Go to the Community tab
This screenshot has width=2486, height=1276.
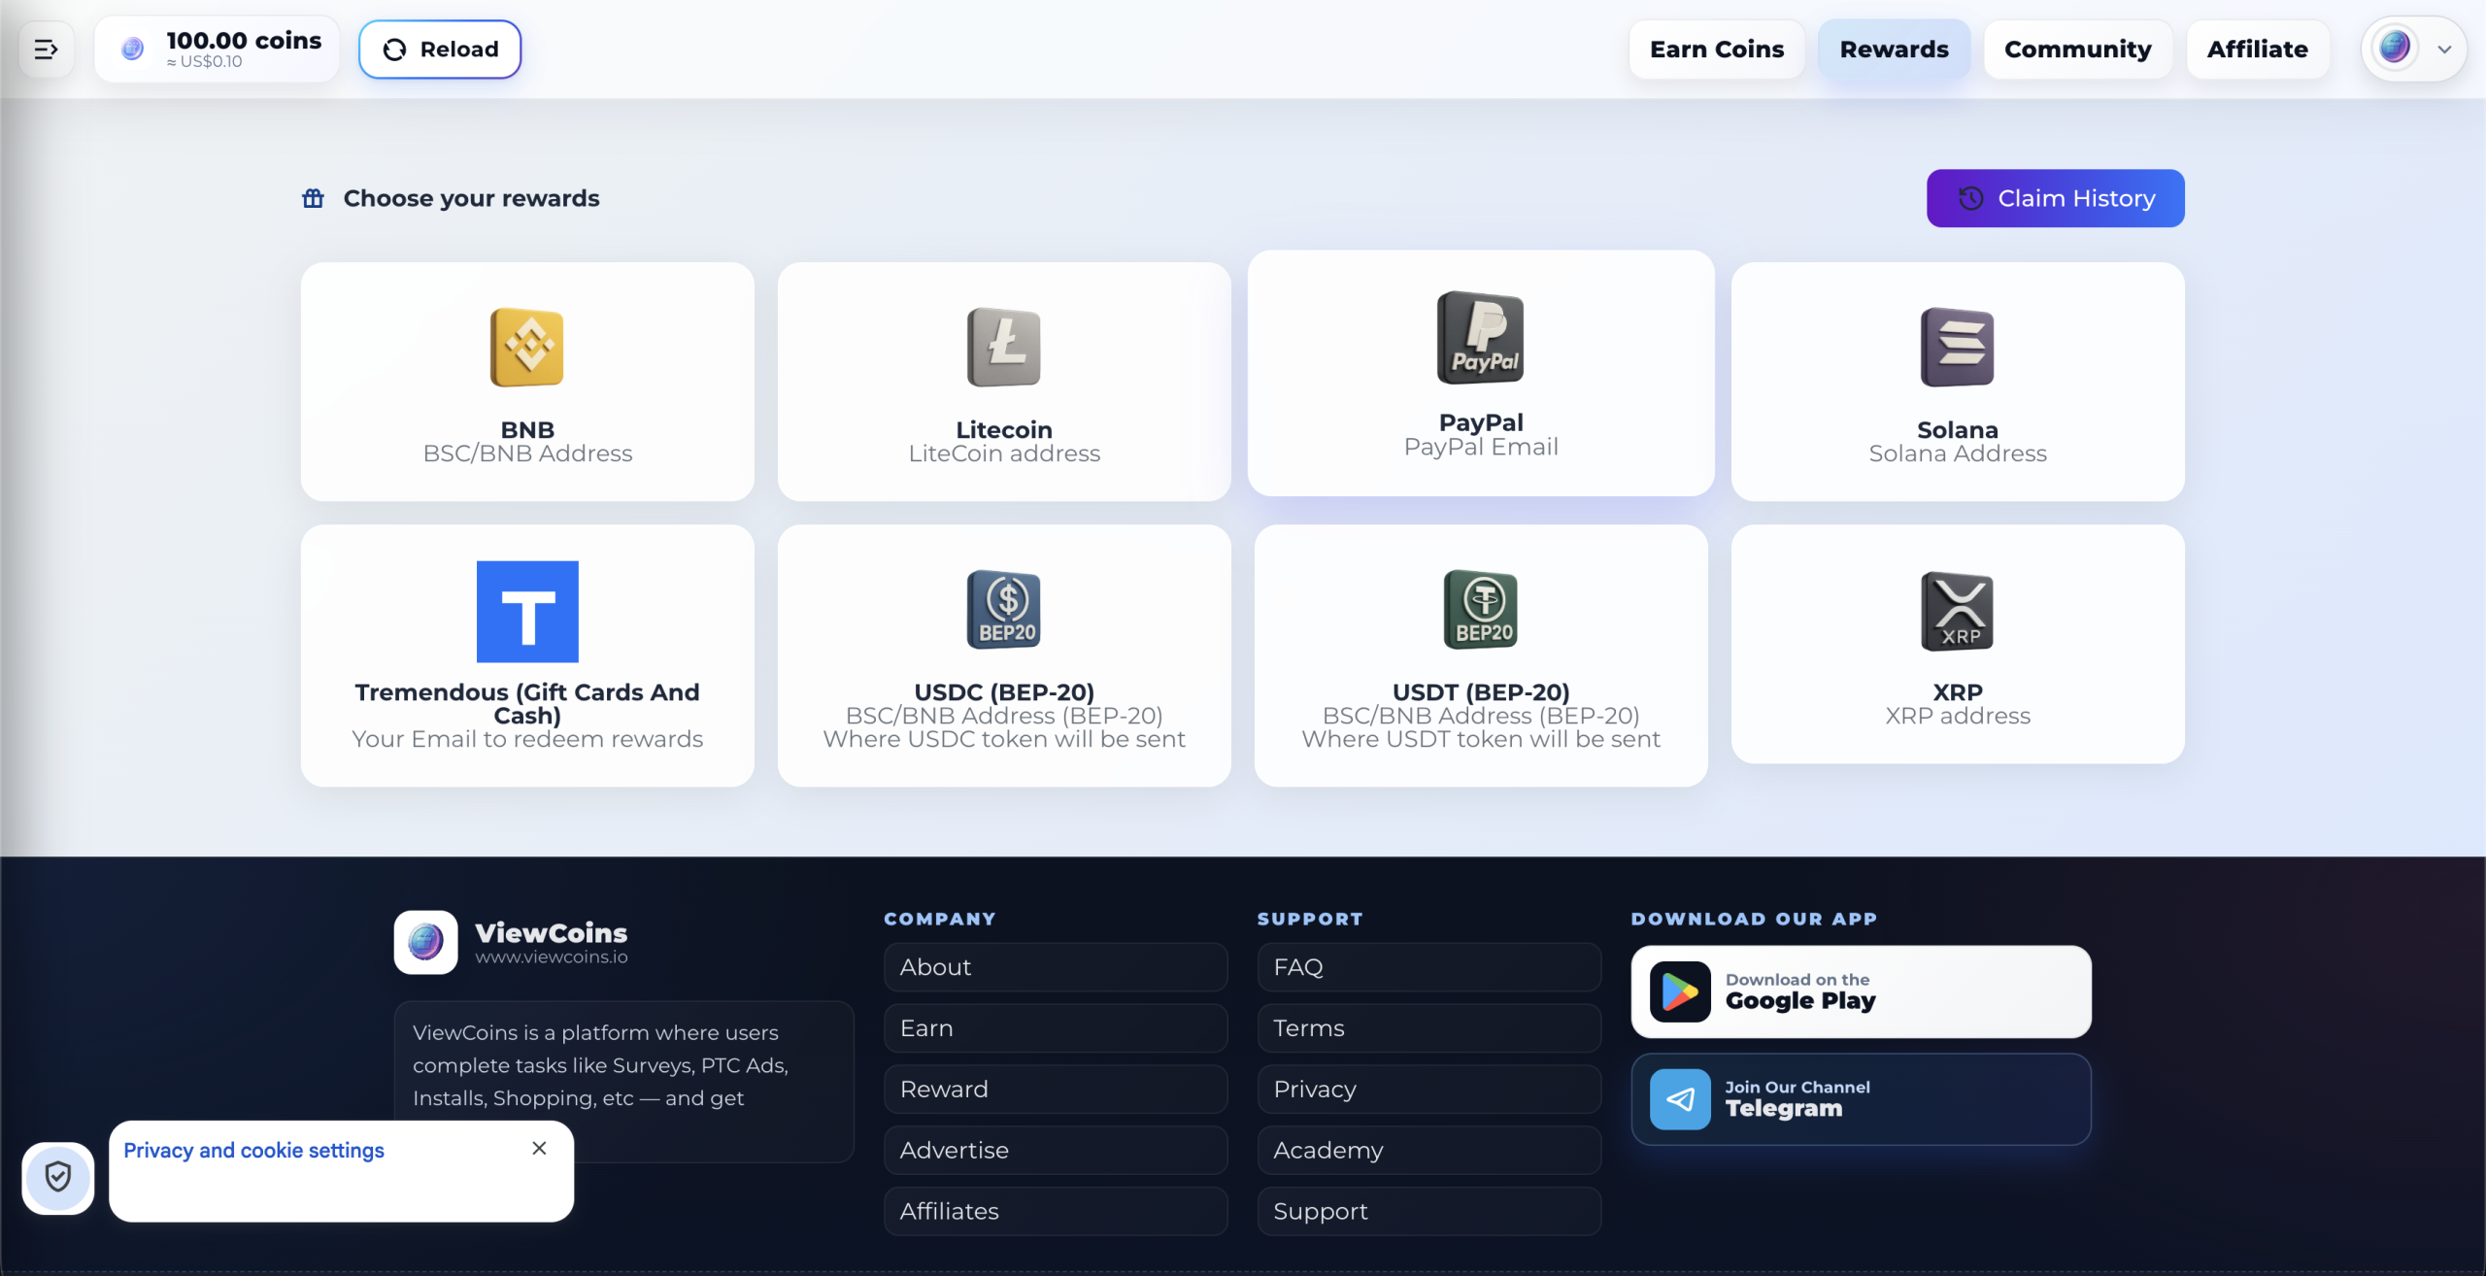tap(2077, 50)
